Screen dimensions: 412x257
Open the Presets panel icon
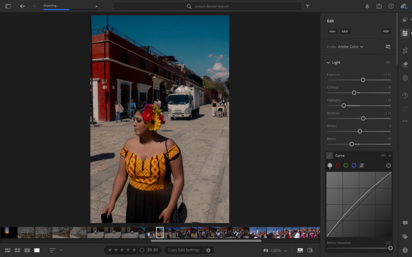pos(405,19)
